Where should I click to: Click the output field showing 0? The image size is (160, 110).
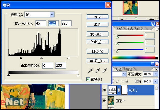(x=48, y=66)
